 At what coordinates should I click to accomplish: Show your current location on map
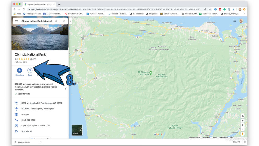[x=243, y=121]
